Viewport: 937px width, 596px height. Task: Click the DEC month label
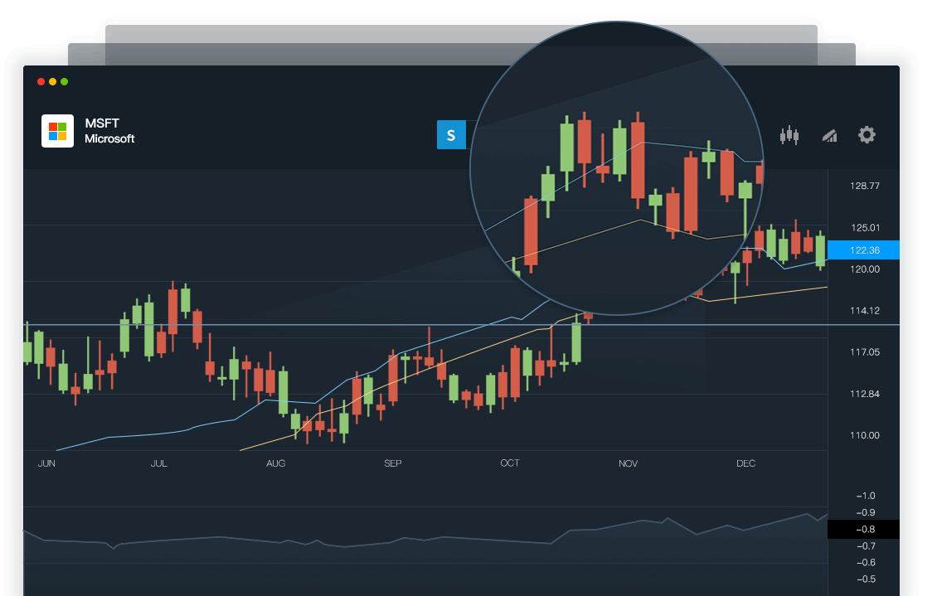745,463
